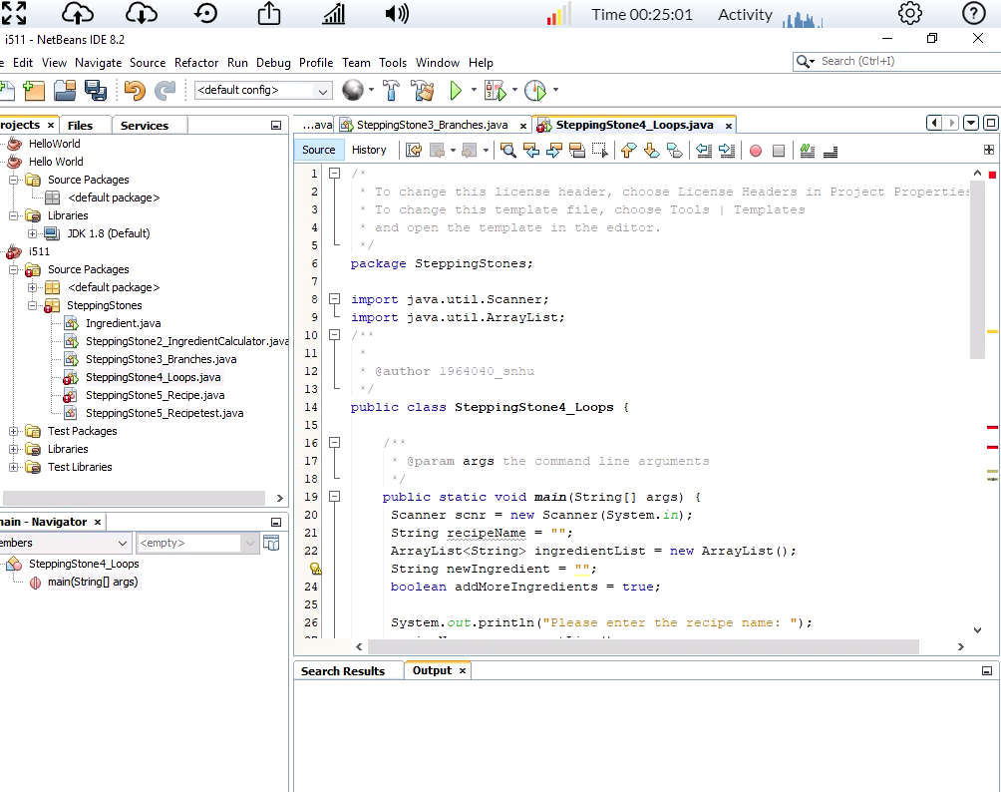The width and height of the screenshot is (1001, 792).
Task: Minimize the Output window group
Action: pyautogui.click(x=986, y=671)
